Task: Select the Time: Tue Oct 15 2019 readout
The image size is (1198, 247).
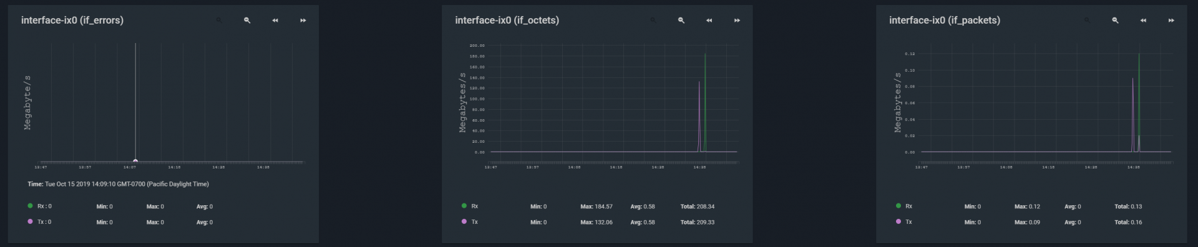Action: [x=118, y=185]
